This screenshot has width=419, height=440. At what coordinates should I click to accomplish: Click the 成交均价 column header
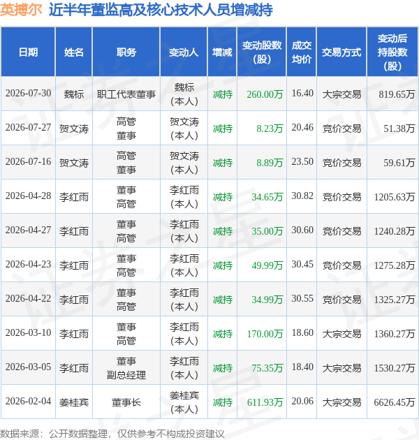click(302, 52)
